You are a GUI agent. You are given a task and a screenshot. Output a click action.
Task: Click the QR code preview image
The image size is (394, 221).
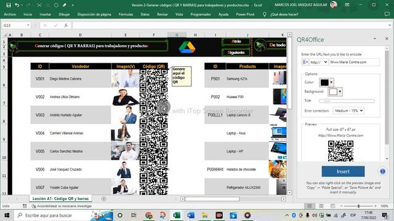[x=340, y=151]
